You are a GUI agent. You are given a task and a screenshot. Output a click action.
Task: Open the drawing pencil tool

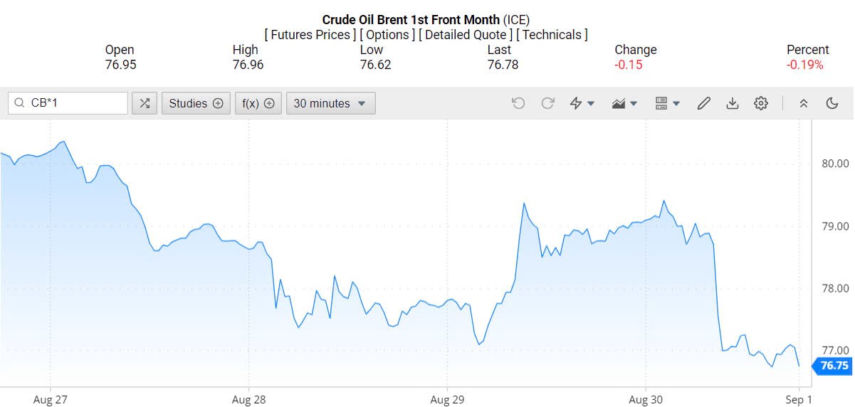pos(703,103)
